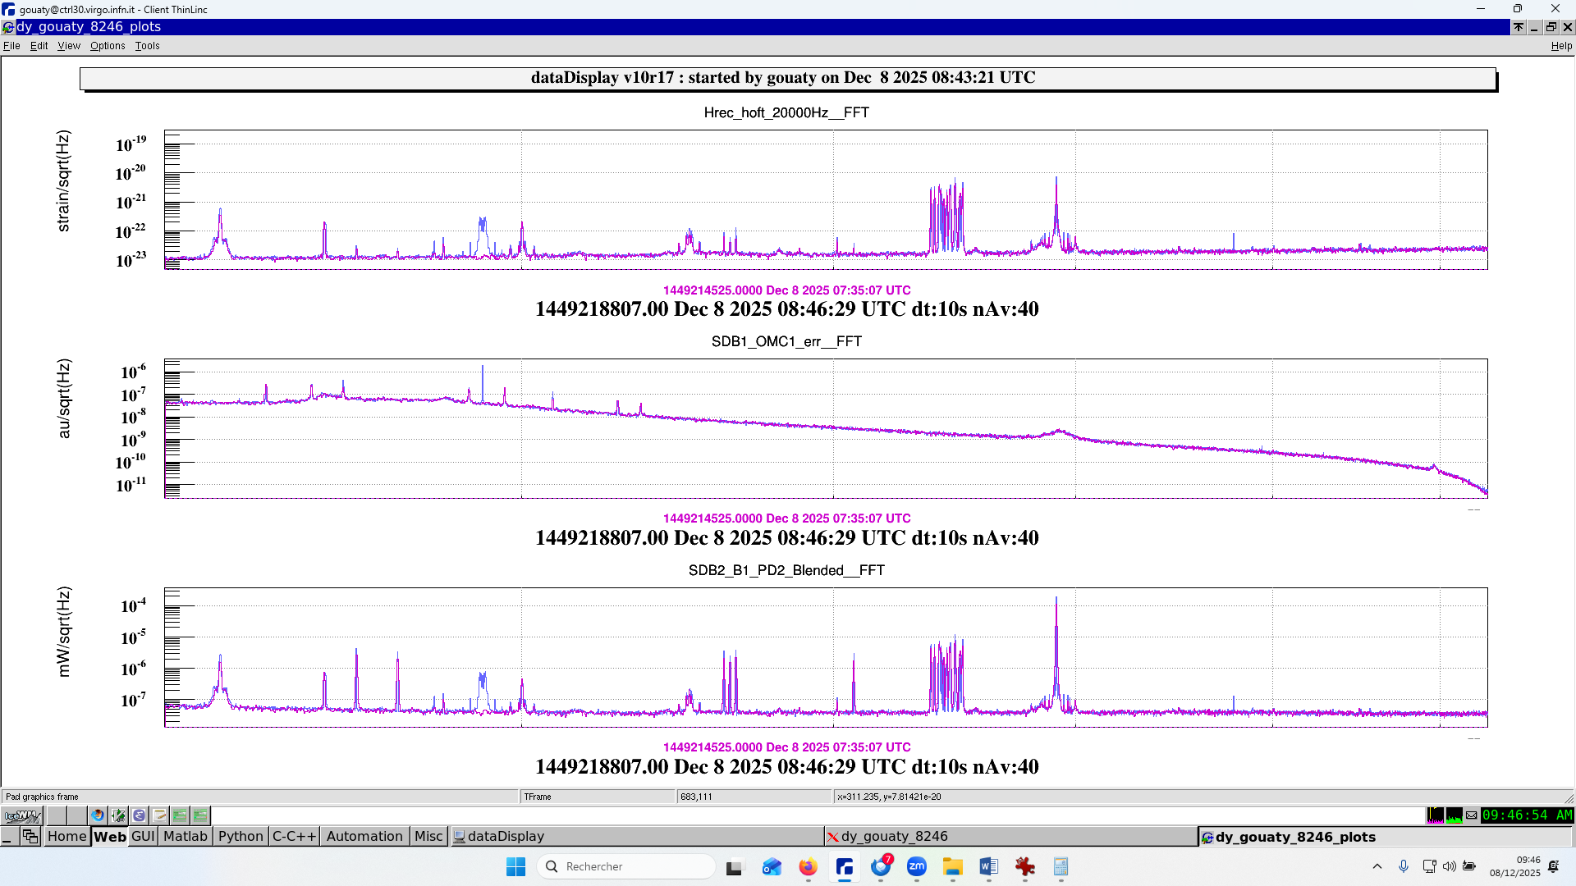Open the IceWM start menu button

(22, 815)
